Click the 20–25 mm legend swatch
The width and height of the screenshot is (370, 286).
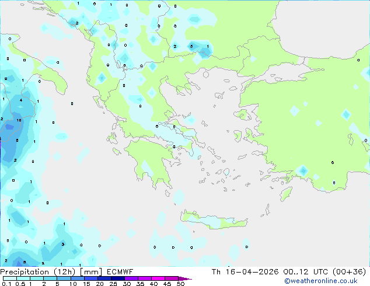click(x=104, y=278)
